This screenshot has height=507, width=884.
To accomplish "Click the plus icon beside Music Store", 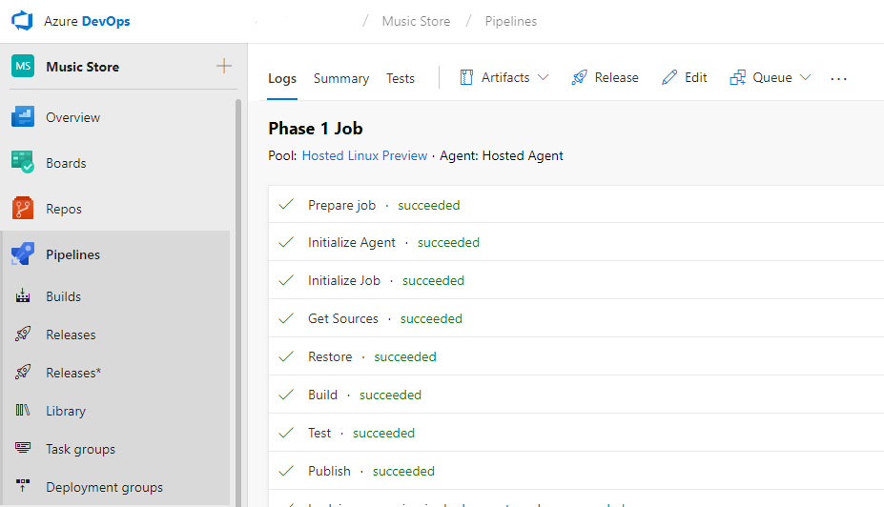I will (x=224, y=67).
